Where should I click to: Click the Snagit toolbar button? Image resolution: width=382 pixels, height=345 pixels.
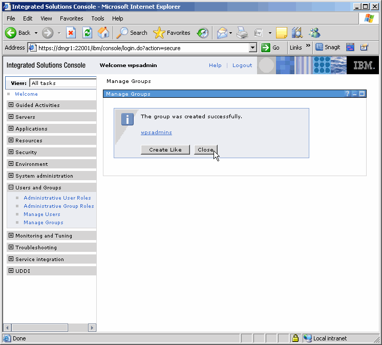[x=328, y=48]
